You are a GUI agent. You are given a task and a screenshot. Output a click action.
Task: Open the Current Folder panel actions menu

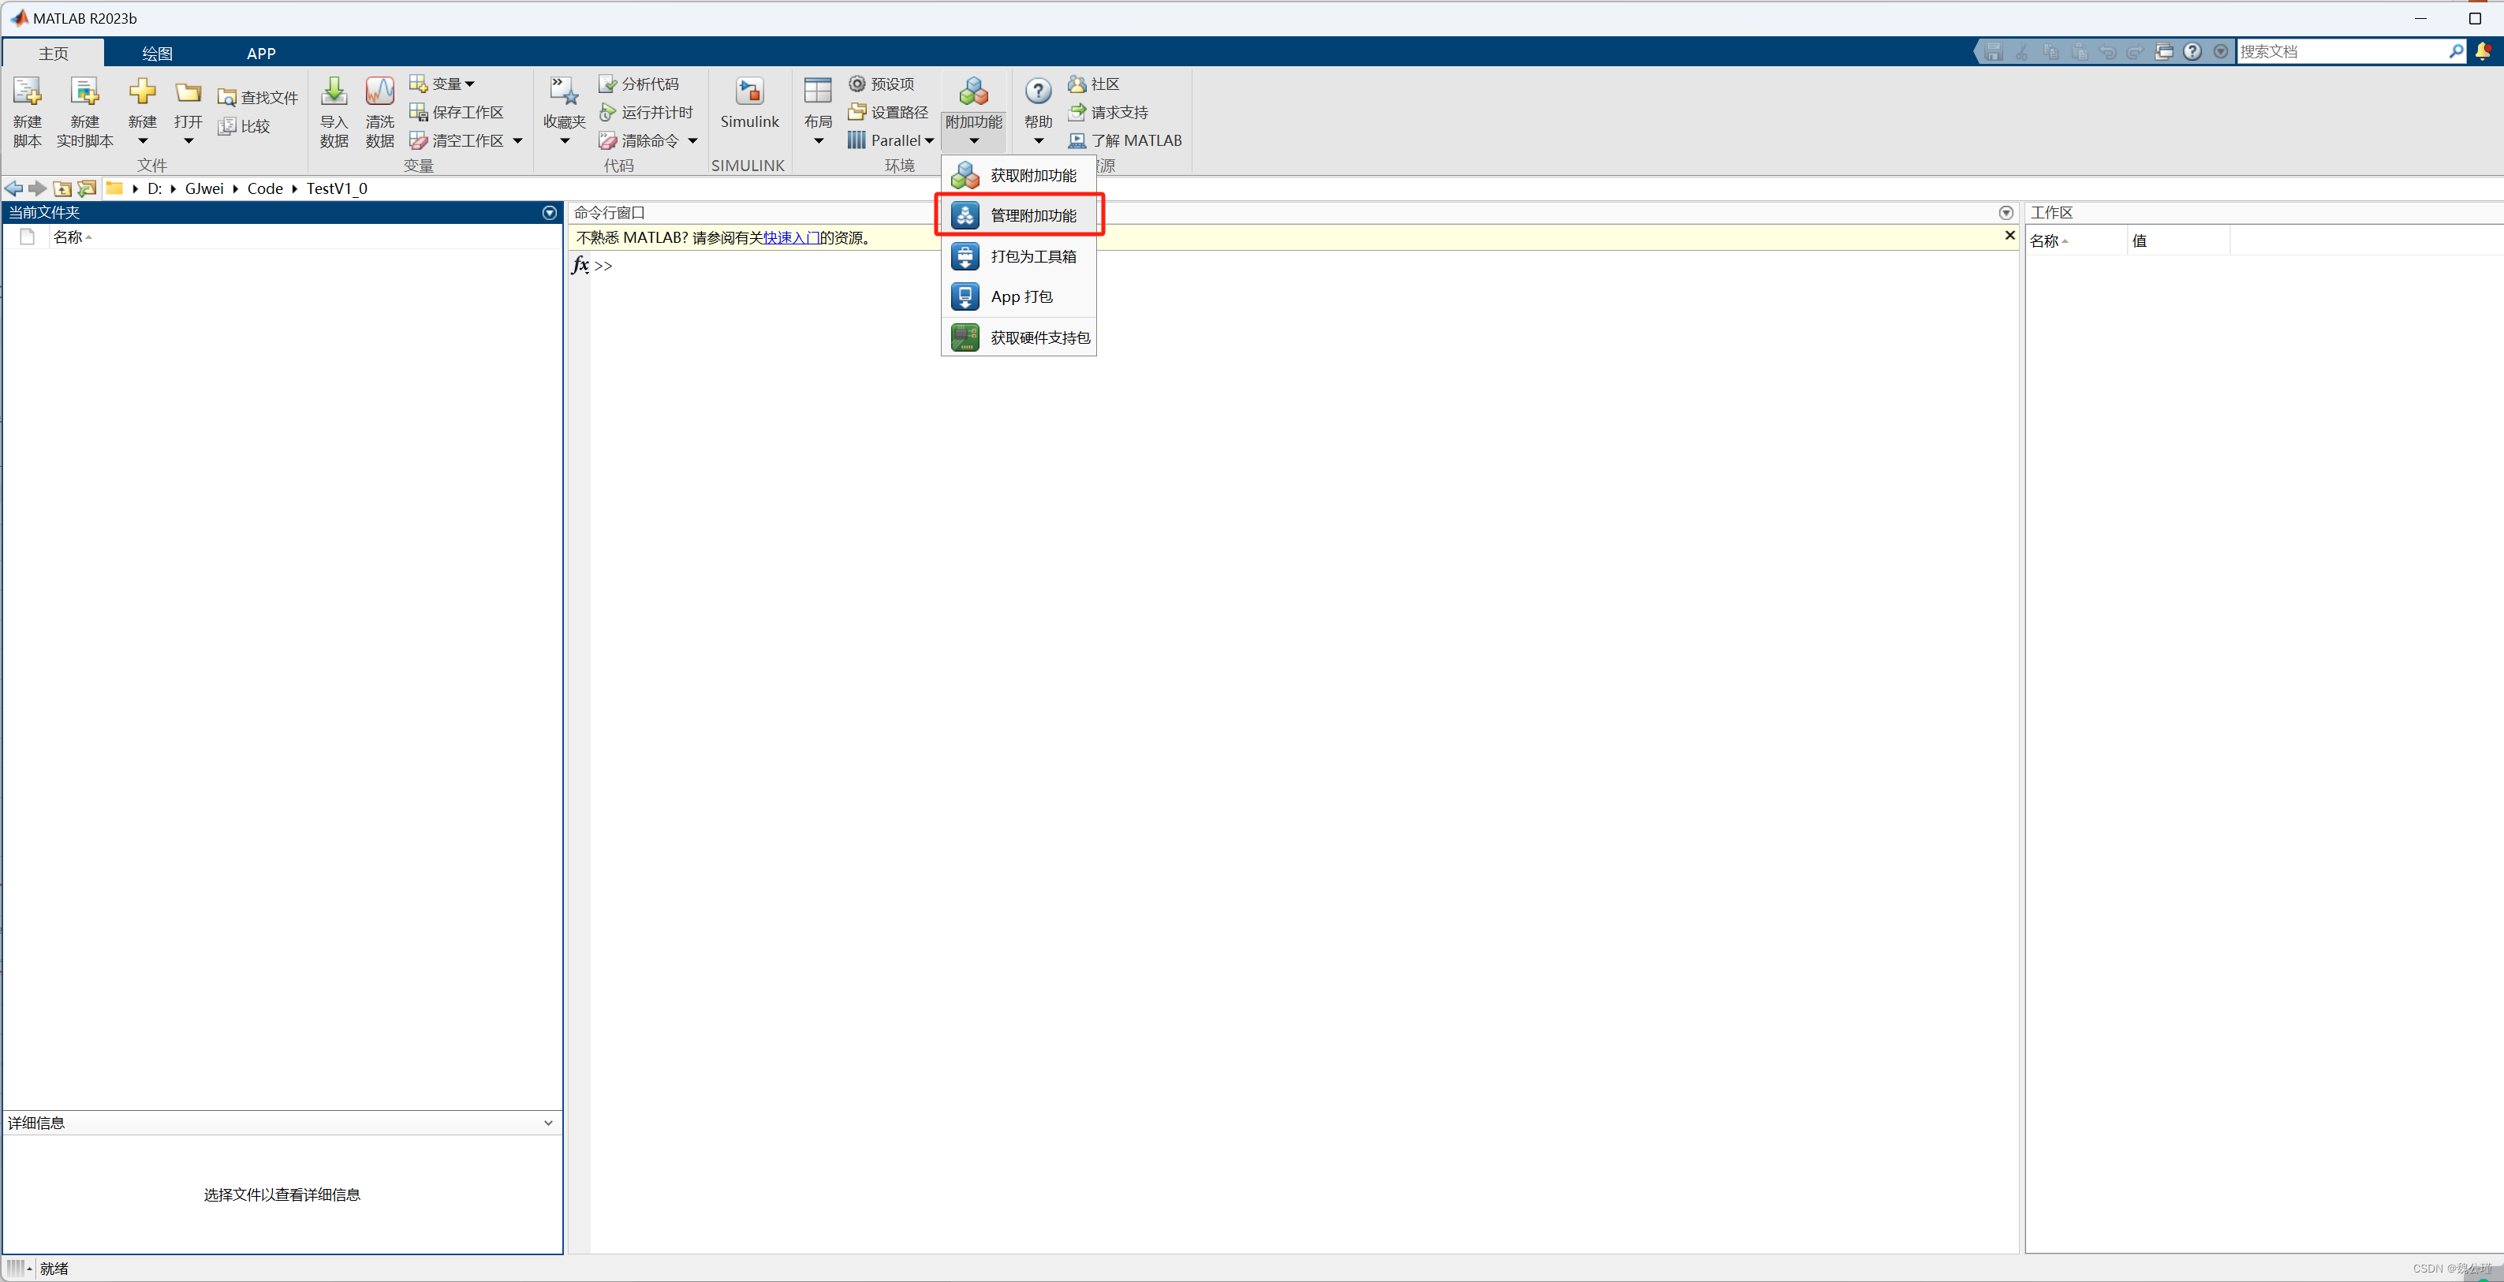point(549,212)
